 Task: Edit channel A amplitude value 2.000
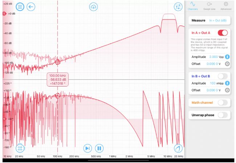click(214, 57)
